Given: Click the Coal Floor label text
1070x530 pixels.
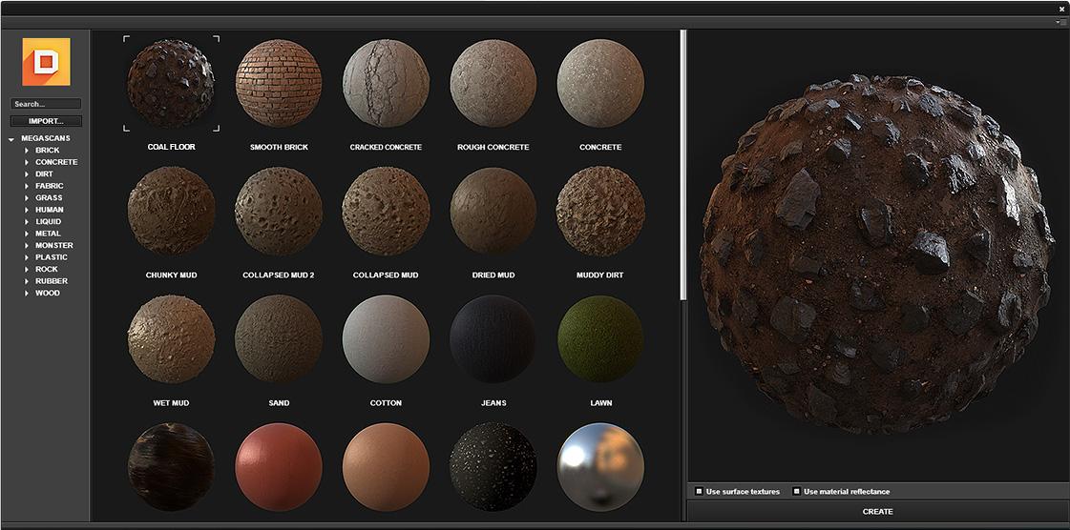Looking at the screenshot, I should tap(171, 147).
